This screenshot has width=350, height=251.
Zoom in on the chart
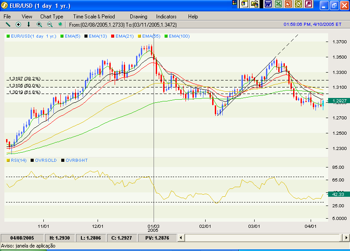[x=39, y=24]
